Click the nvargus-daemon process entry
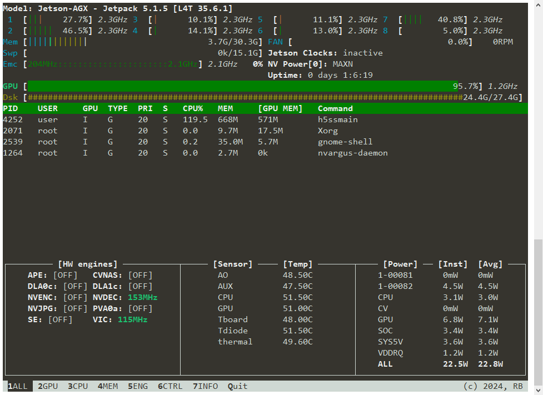Screen dimensions: 543x395 pos(352,153)
